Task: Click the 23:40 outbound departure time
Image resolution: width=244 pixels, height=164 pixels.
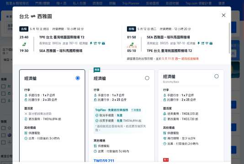Action: coord(24,37)
